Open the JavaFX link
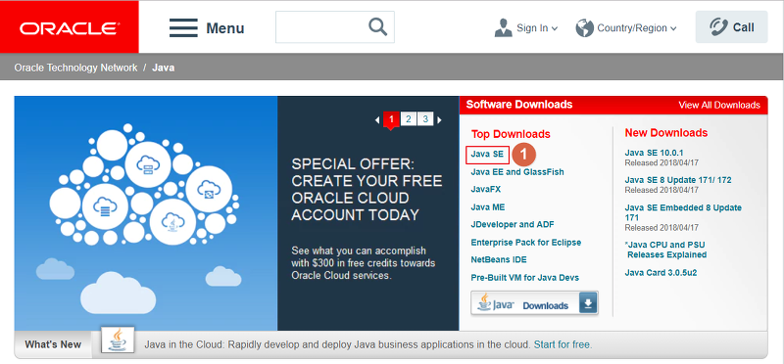The height and width of the screenshot is (364, 784). click(485, 189)
